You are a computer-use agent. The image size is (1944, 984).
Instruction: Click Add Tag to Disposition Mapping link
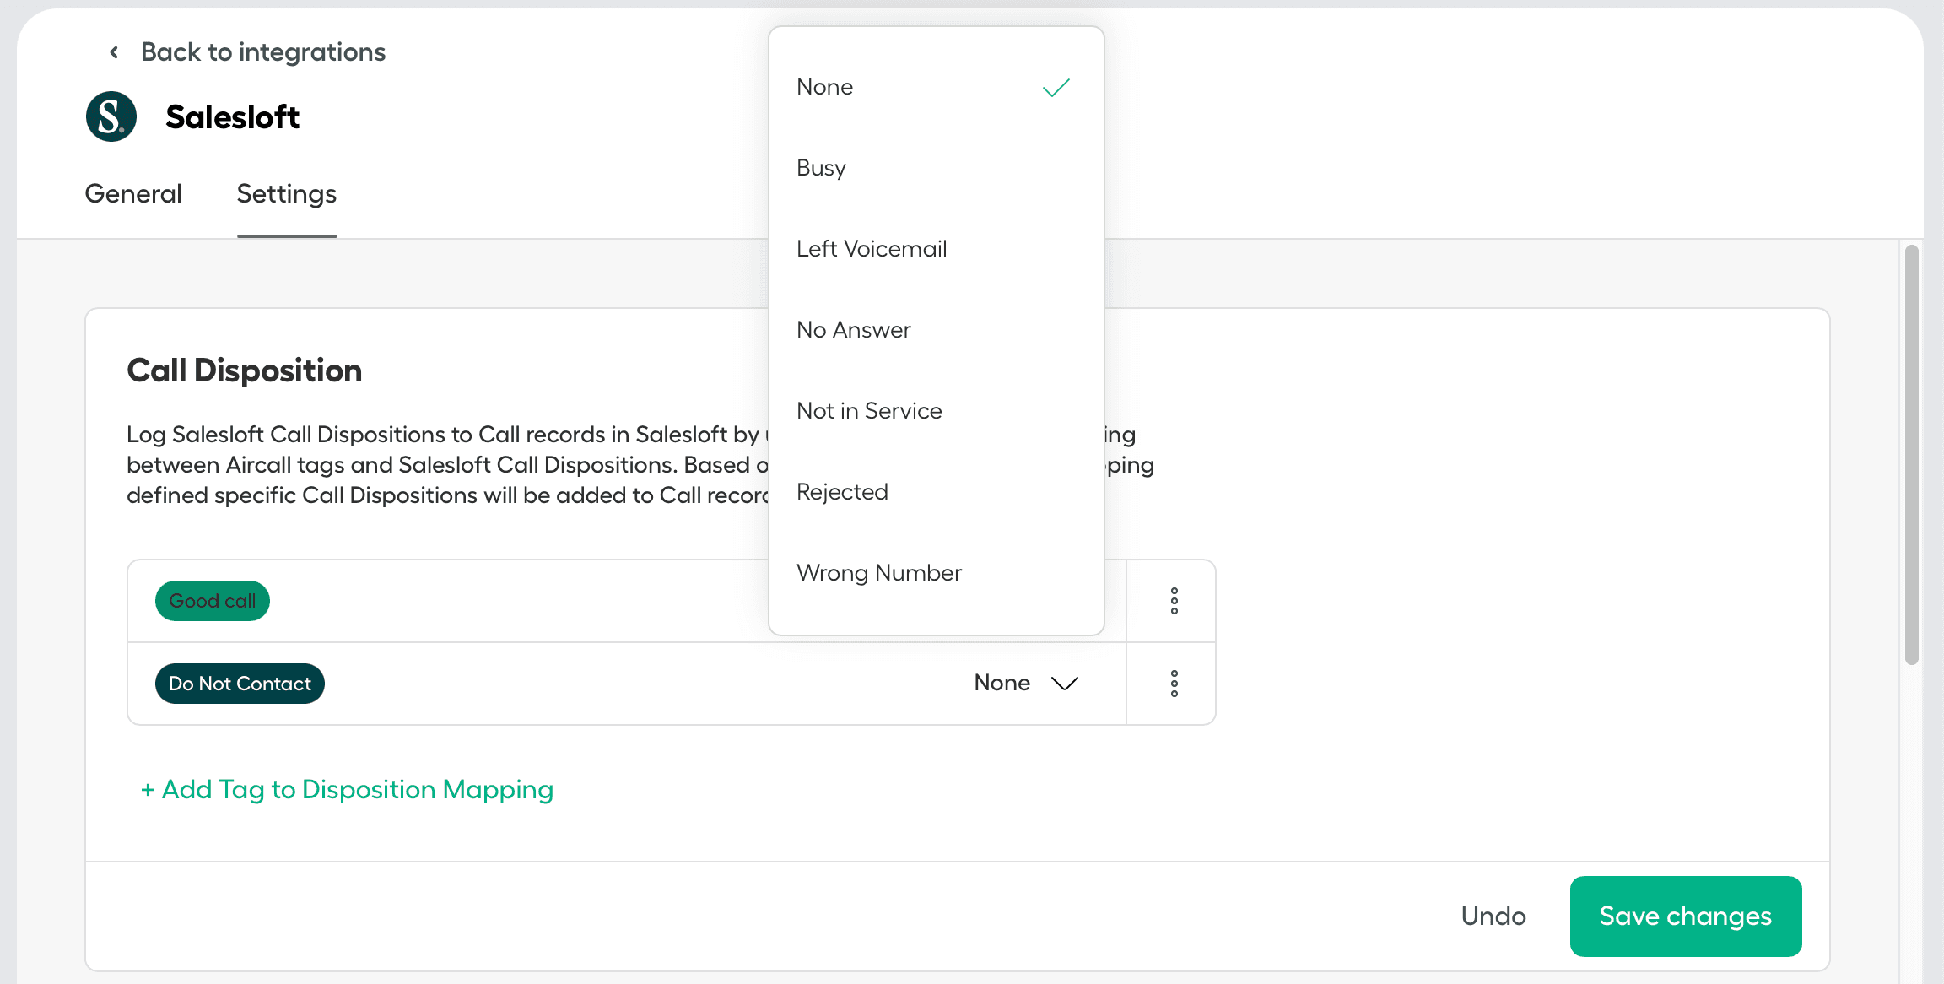(x=347, y=789)
